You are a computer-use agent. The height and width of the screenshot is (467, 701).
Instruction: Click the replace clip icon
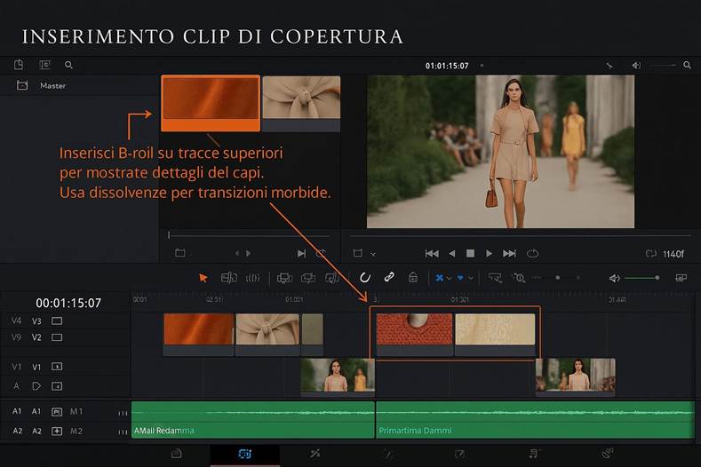click(331, 278)
